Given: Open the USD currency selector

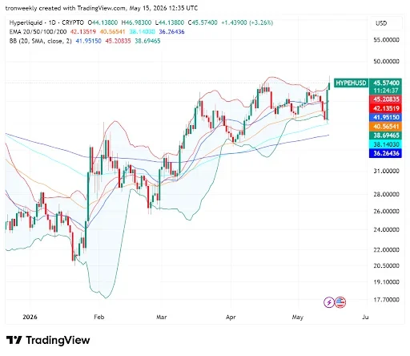Looking at the screenshot, I should point(385,23).
